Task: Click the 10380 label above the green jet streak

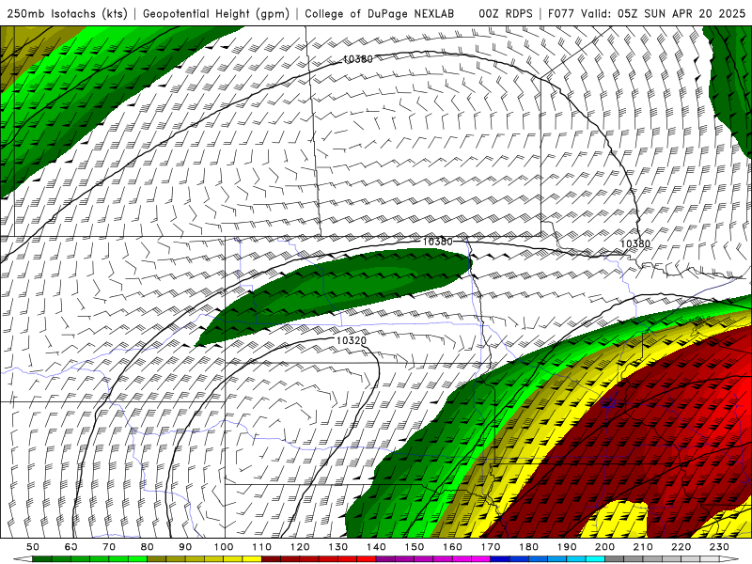Action: 437,242
